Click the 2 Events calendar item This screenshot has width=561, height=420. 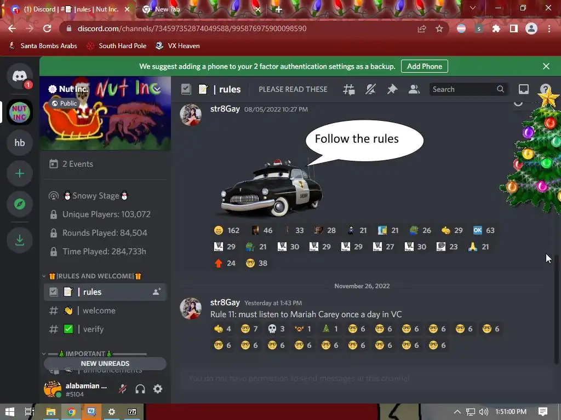tap(105, 164)
